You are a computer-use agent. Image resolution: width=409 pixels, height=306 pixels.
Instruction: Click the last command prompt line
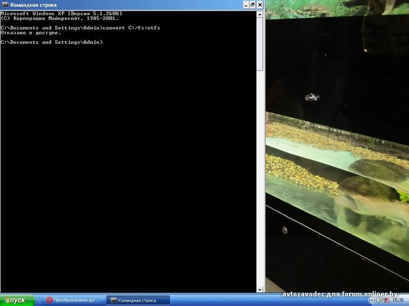(52, 42)
